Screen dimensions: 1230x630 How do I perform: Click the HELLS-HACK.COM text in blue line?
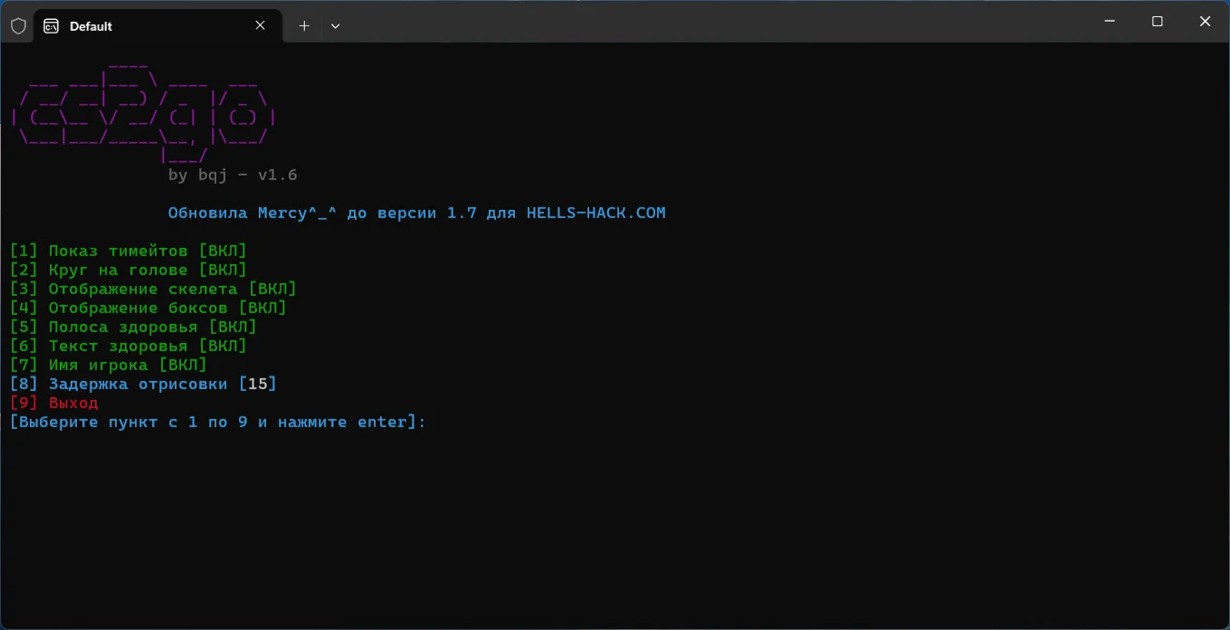click(x=596, y=213)
